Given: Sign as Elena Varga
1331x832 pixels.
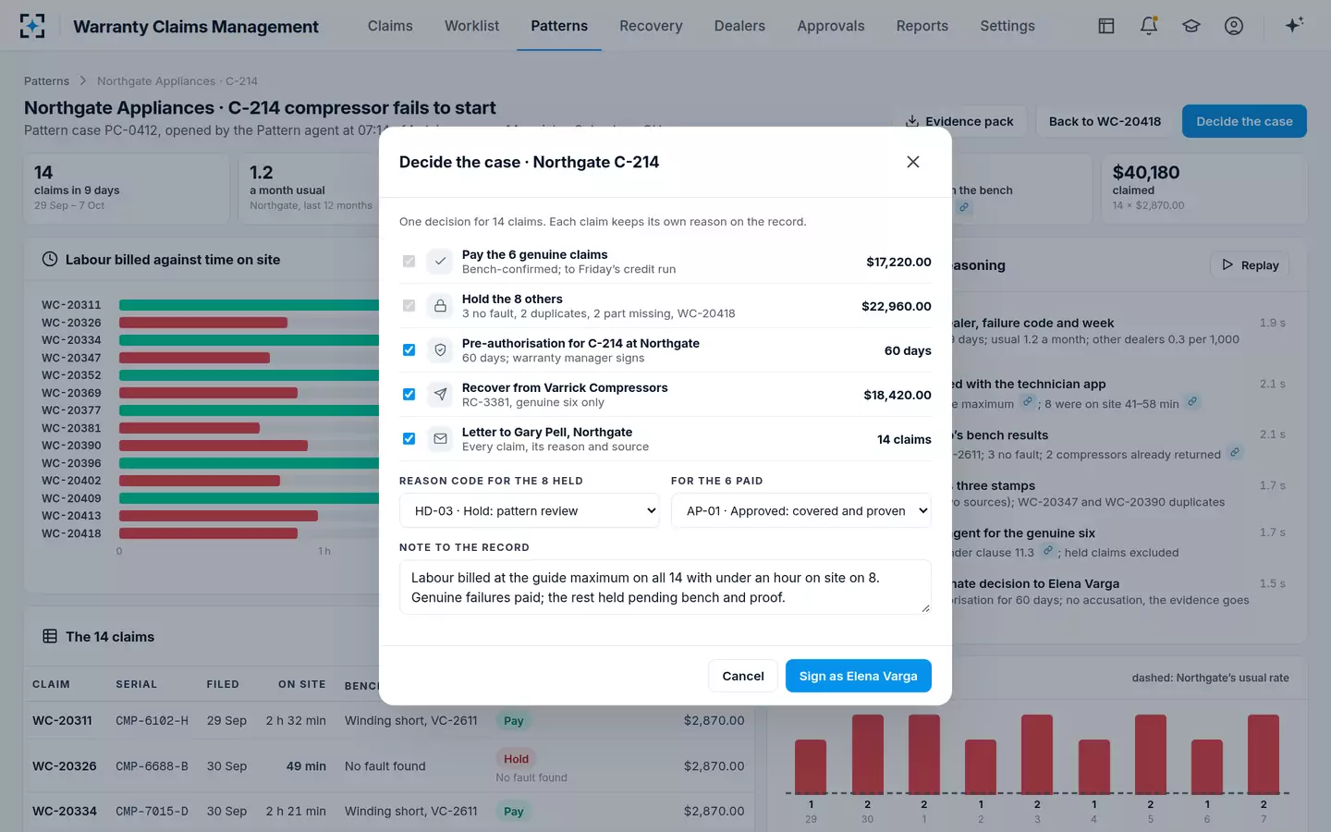Looking at the screenshot, I should point(859,676).
